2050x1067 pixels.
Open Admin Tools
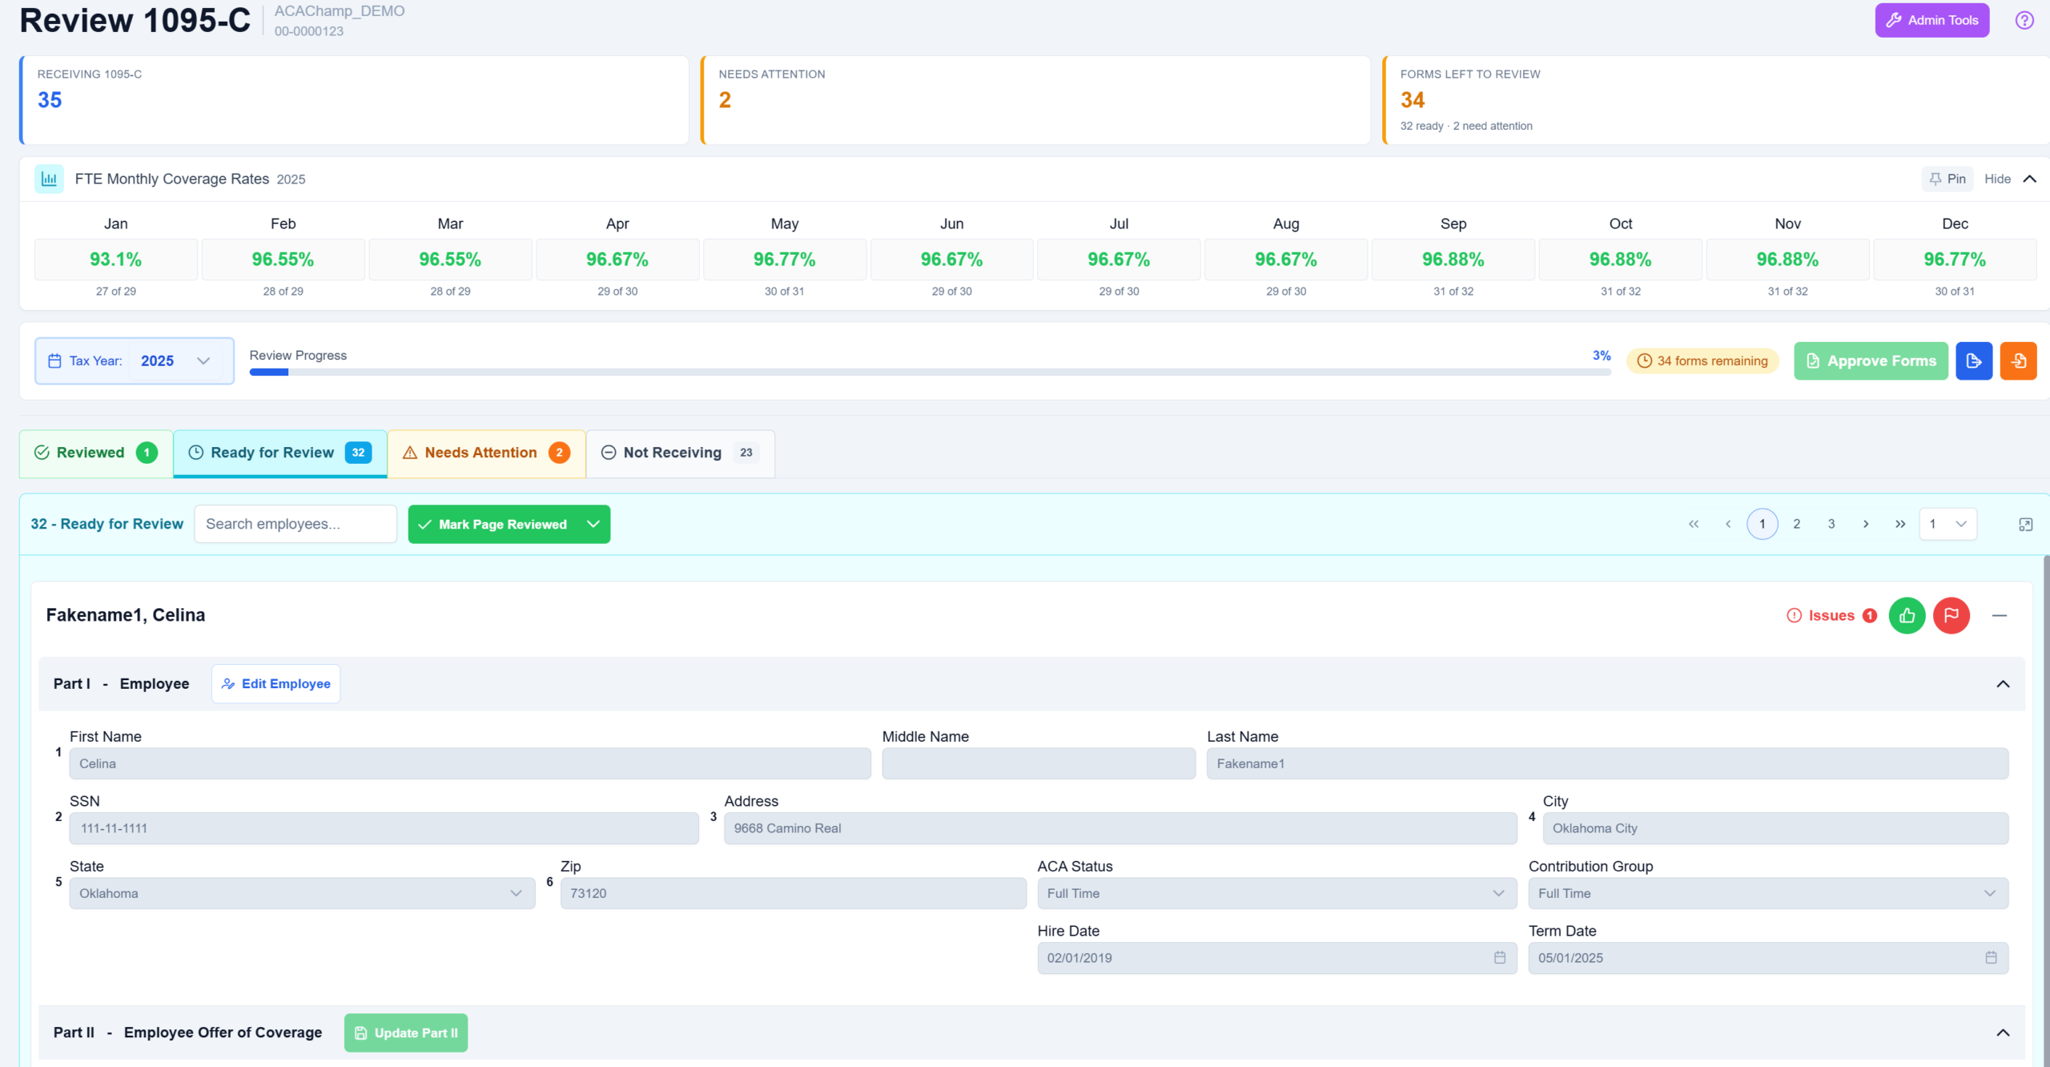(1931, 20)
